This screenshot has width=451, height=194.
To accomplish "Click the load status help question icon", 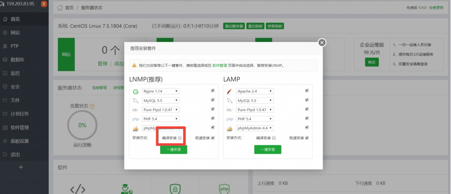I will (92, 106).
